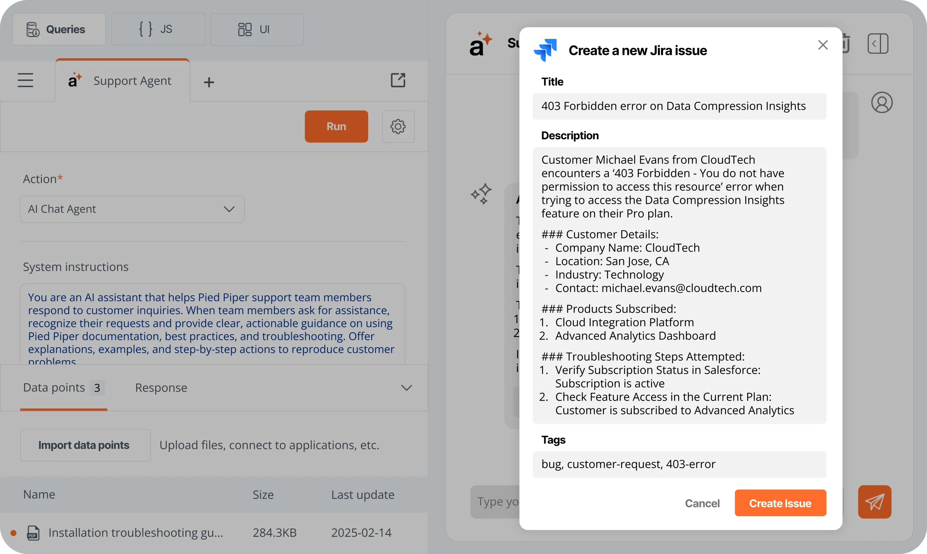The height and width of the screenshot is (554, 927).
Task: Click the 2025-02-14 last update cell
Action: pos(361,533)
